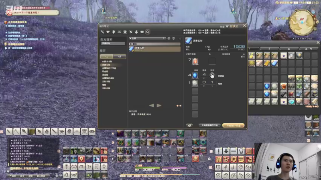
Task: Select the Alchemist flask icon in crafting log
Action: (136, 32)
